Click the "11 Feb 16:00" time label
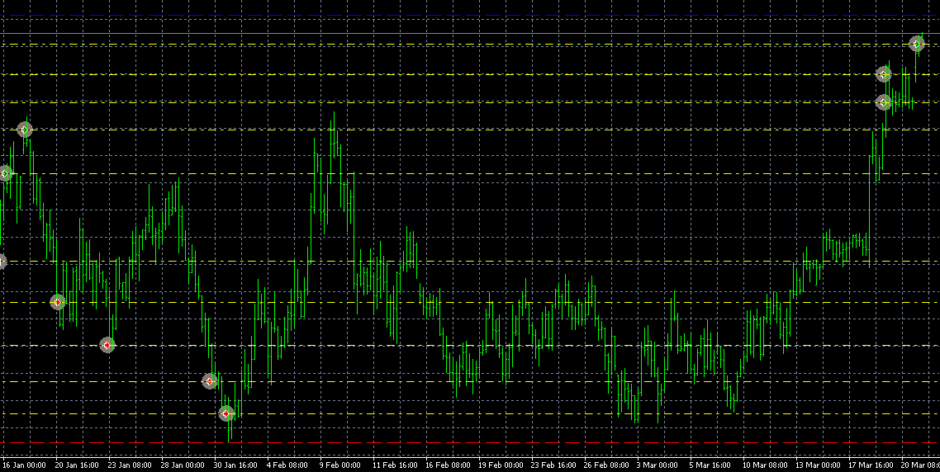Screen dimensions: 940x472 click(x=395, y=465)
